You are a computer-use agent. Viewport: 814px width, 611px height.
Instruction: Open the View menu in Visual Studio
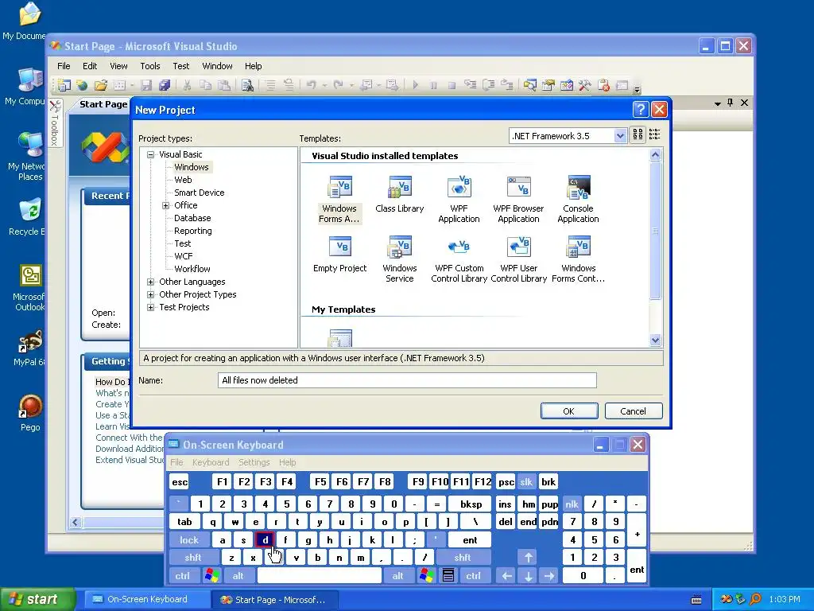[118, 66]
